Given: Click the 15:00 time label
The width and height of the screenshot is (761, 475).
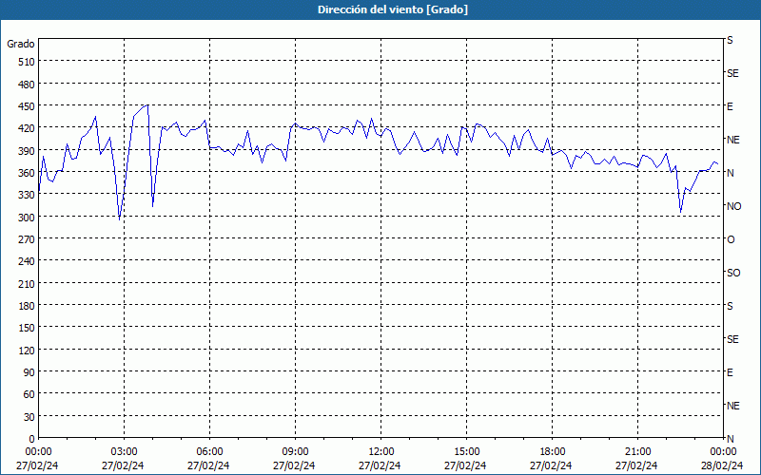Looking at the screenshot, I should pyautogui.click(x=467, y=452).
